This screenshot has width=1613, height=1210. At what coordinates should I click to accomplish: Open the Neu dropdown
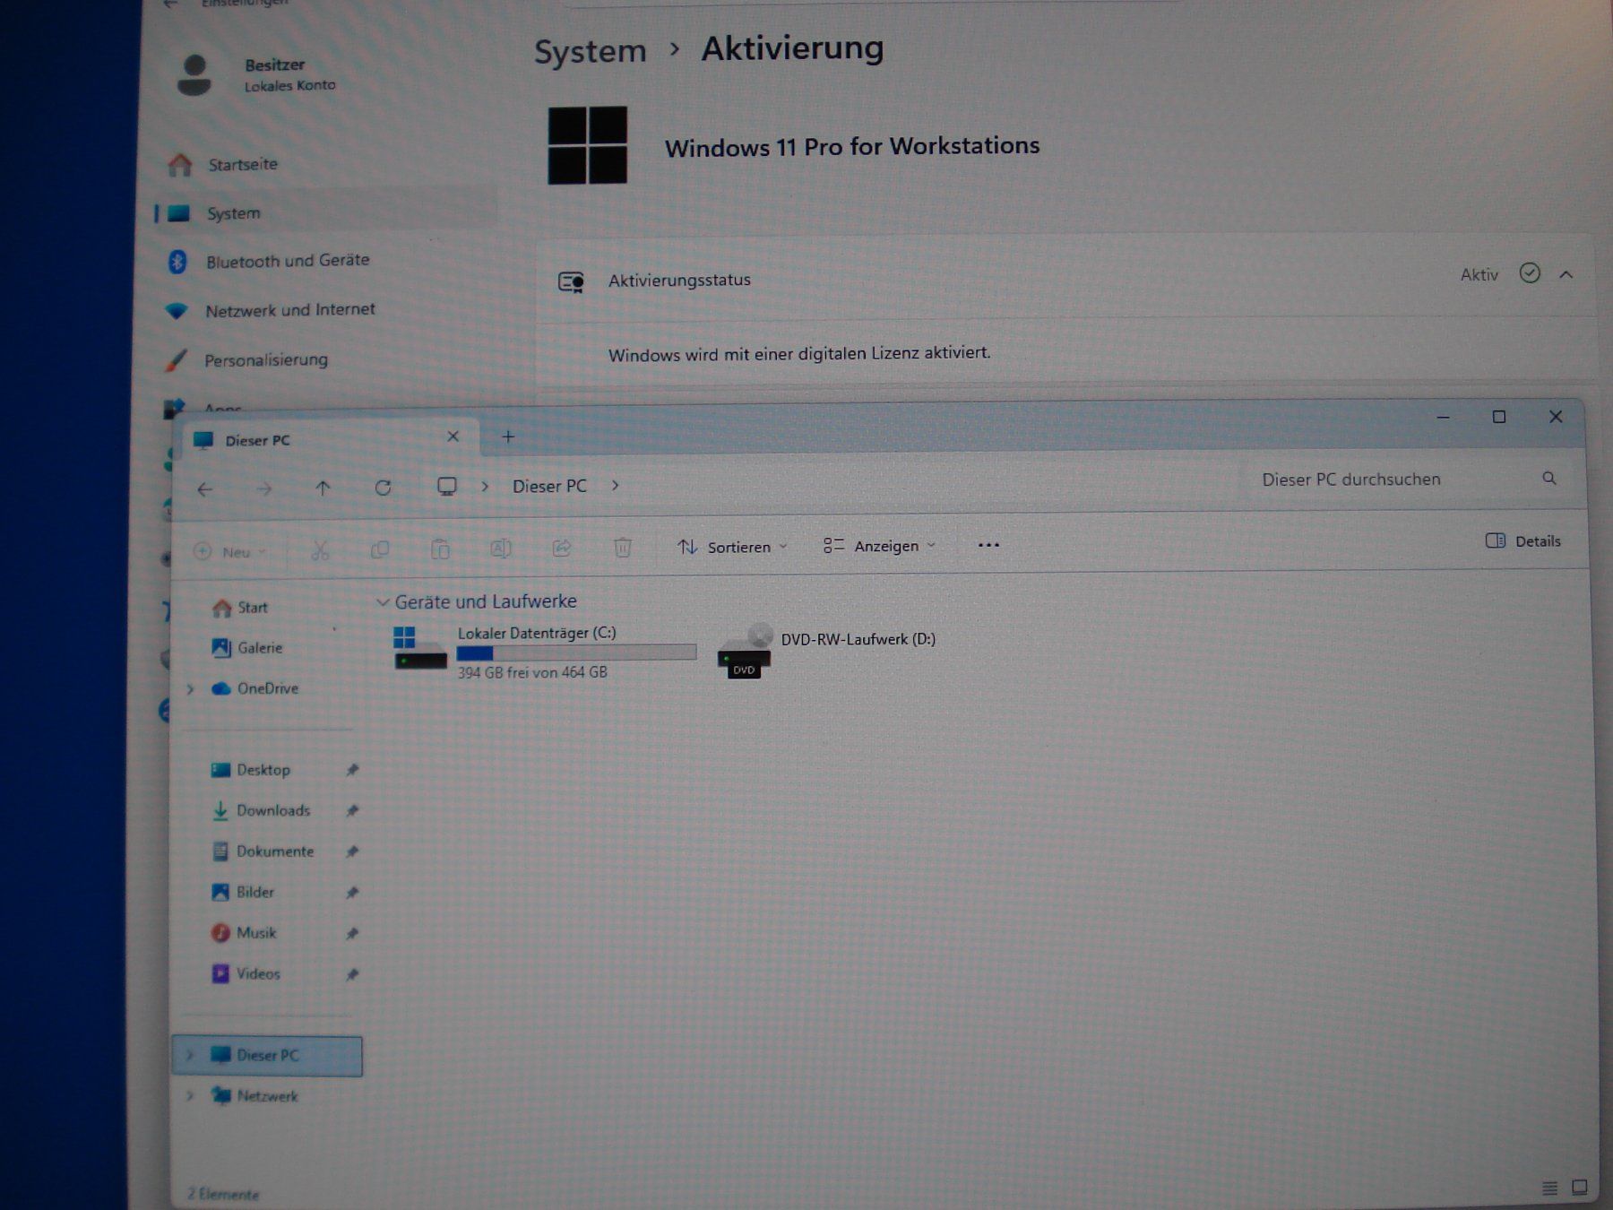tap(231, 552)
